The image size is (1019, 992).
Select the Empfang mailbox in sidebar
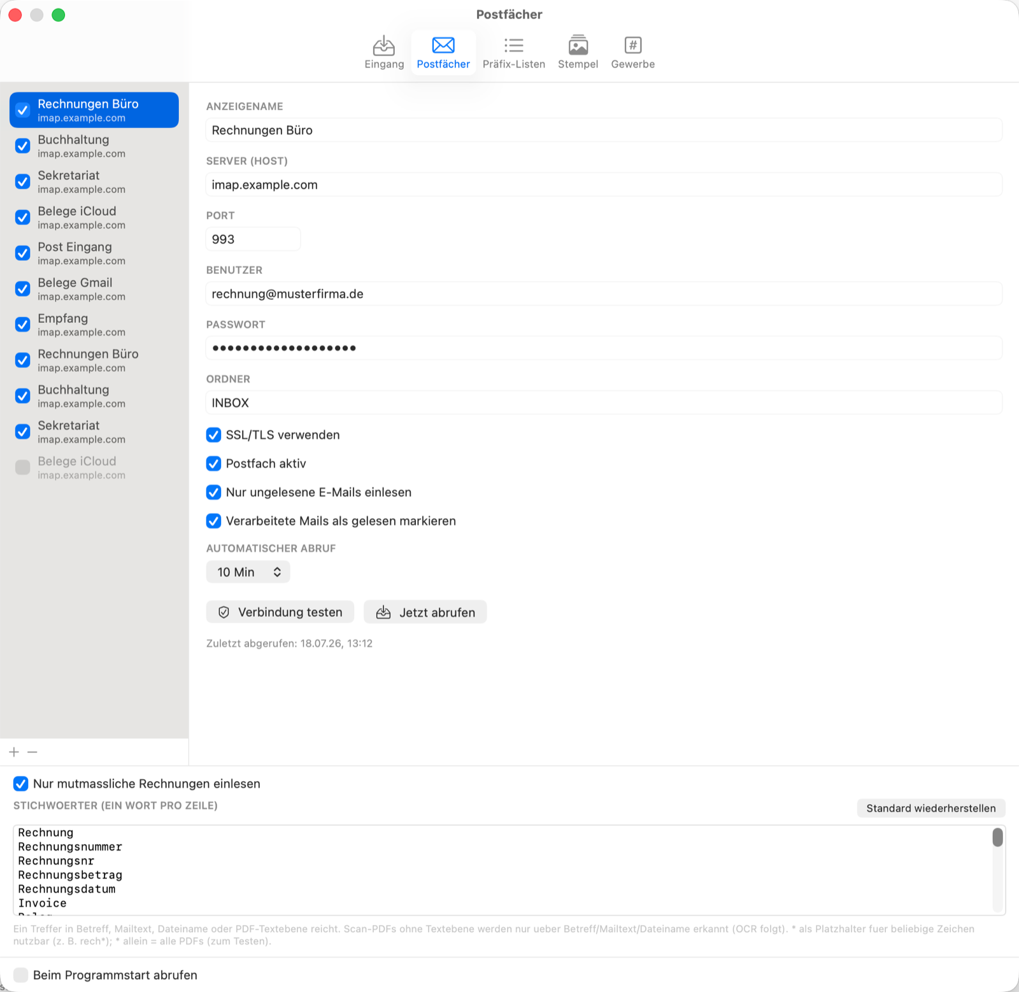(94, 324)
